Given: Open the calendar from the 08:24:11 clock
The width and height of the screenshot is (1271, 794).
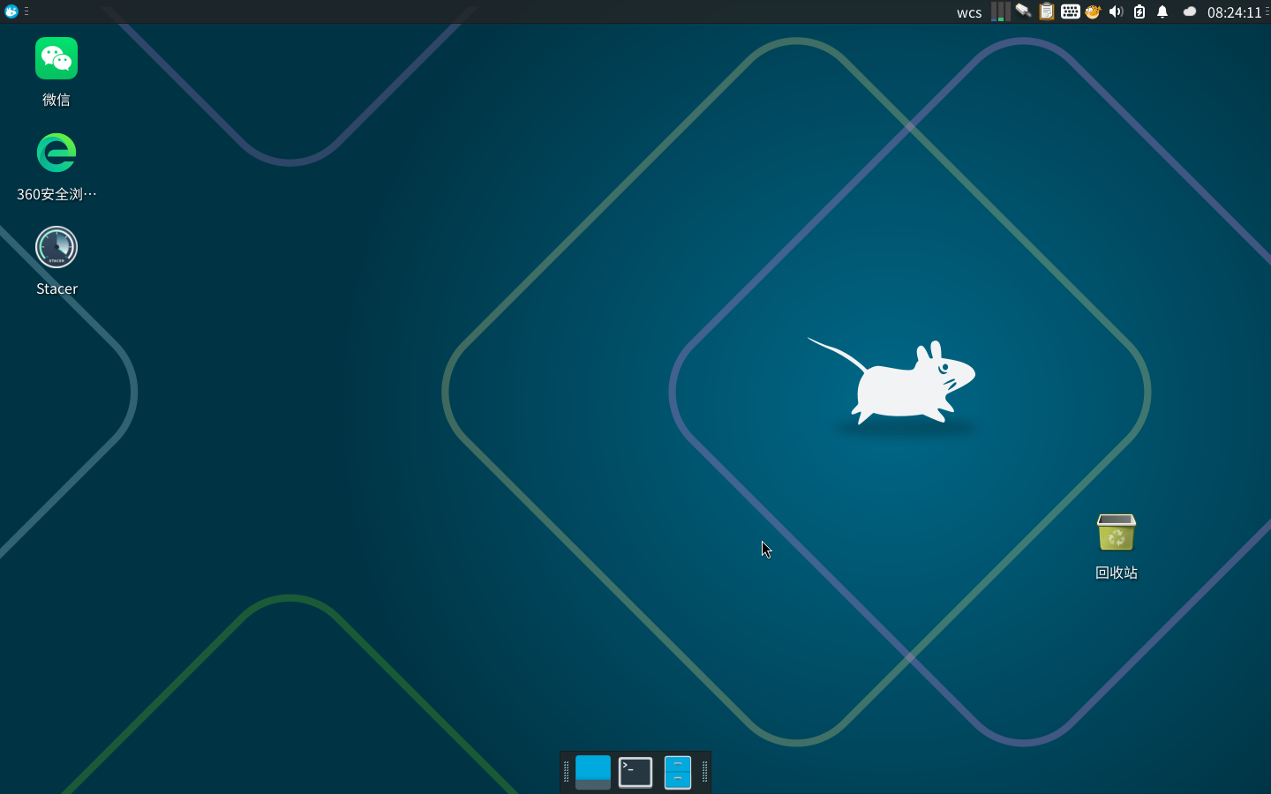Looking at the screenshot, I should click(x=1234, y=12).
